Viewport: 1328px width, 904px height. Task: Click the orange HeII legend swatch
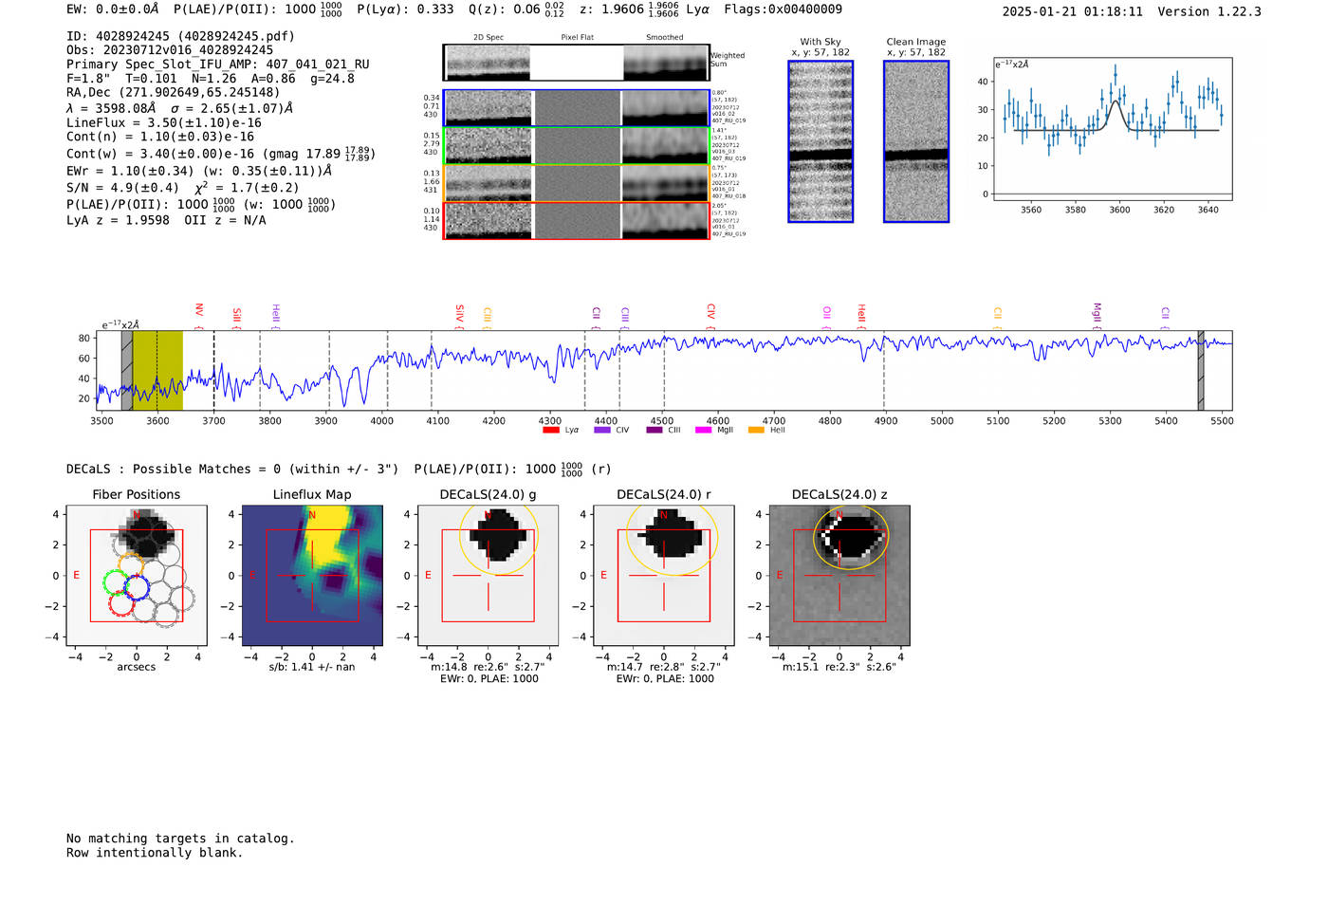coord(756,430)
